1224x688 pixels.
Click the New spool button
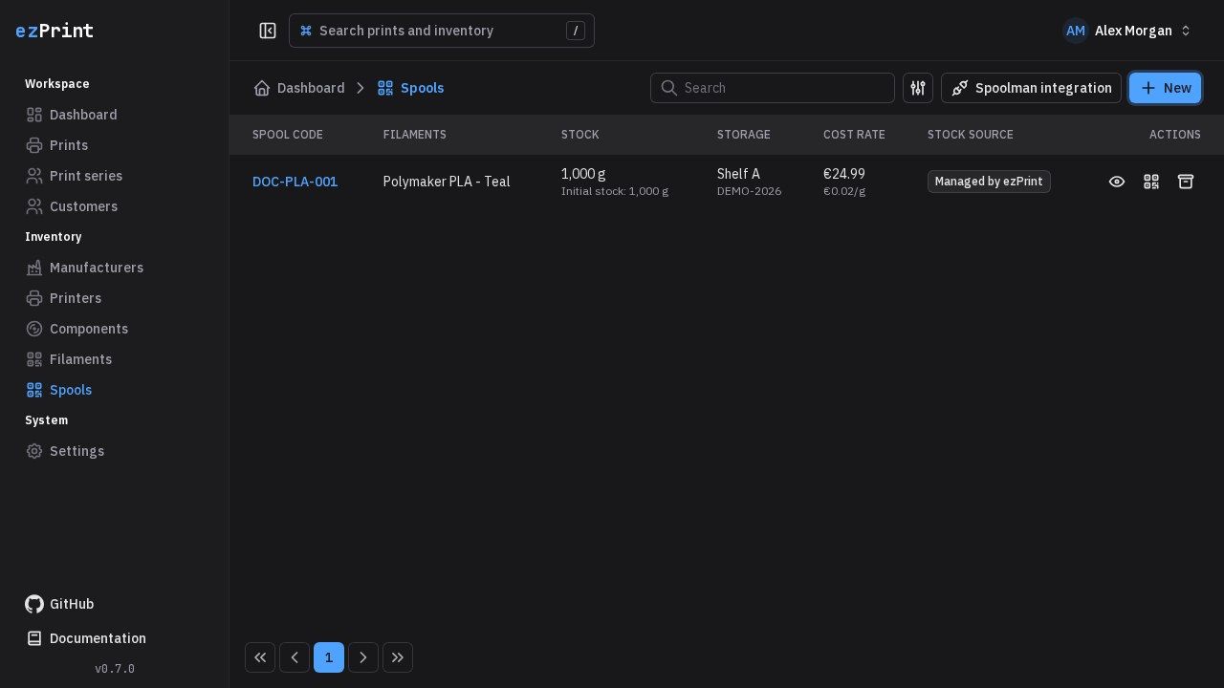click(1165, 88)
